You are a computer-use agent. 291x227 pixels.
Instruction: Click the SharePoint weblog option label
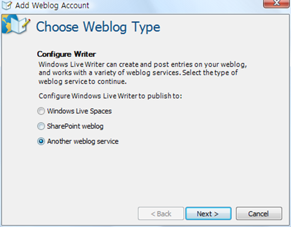(x=75, y=126)
